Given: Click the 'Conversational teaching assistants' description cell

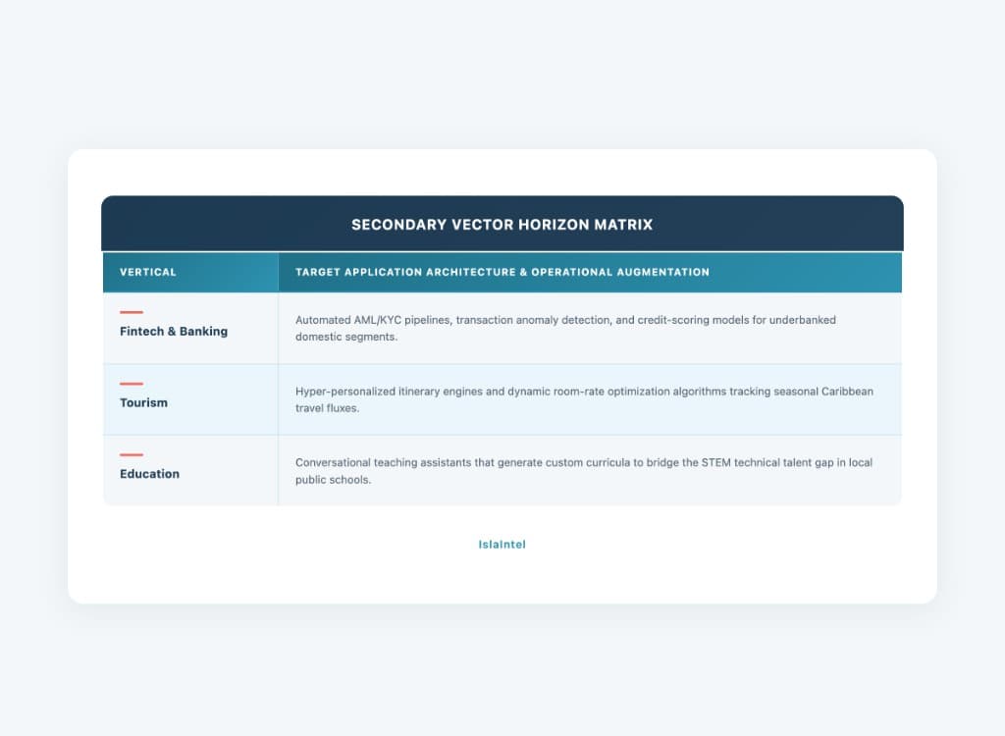Looking at the screenshot, I should coord(590,471).
